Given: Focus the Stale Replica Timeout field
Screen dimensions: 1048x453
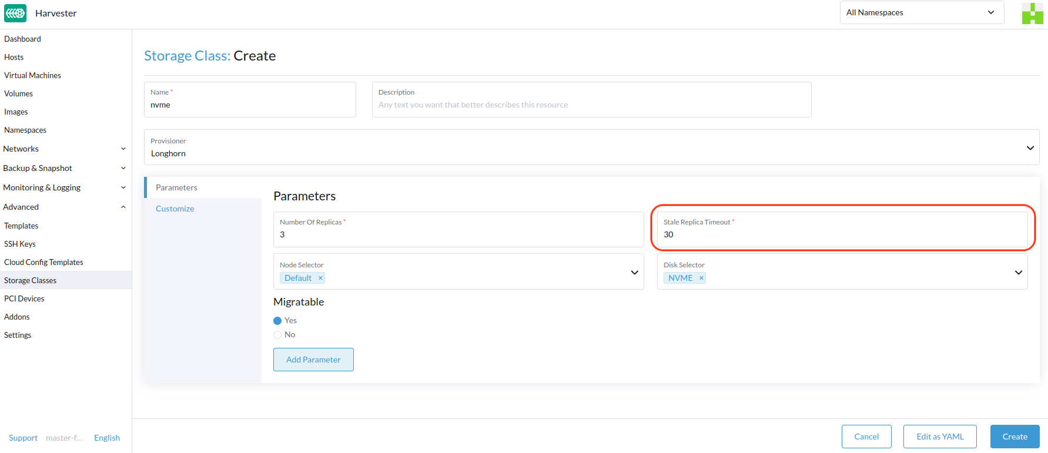Looking at the screenshot, I should 842,229.
